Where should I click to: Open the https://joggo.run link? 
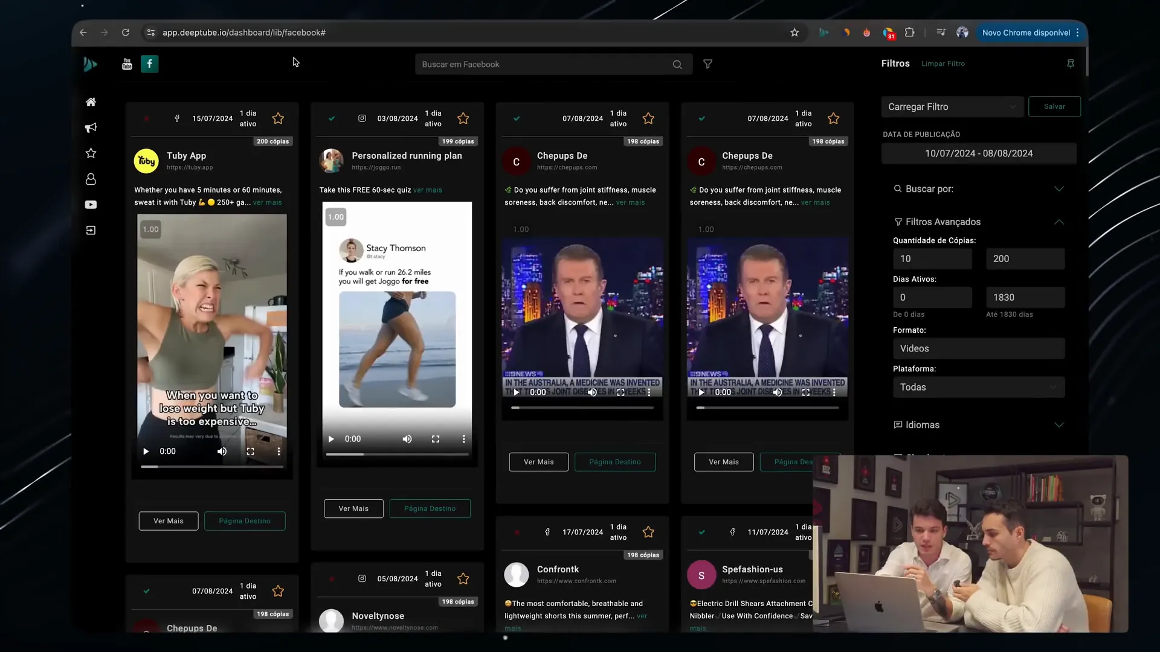click(x=376, y=168)
